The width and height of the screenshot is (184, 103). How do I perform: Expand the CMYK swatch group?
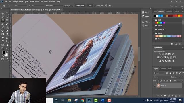(x=154, y=25)
